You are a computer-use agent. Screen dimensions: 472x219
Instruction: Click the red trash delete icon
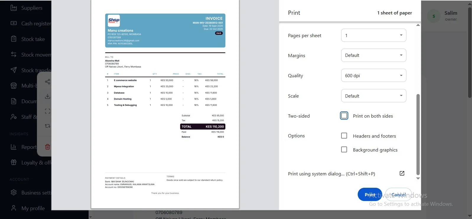pos(48,146)
